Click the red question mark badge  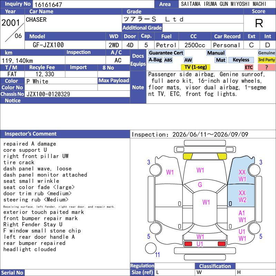tap(266, 67)
